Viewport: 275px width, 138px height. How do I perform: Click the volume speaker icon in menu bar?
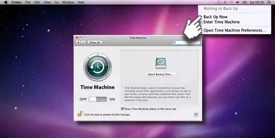(x=238, y=2)
